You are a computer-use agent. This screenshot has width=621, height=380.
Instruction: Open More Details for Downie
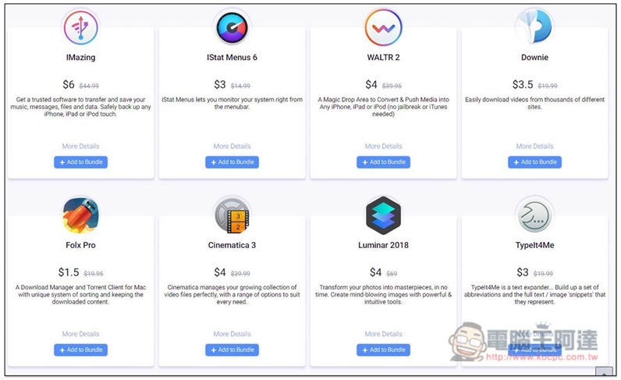coord(534,146)
